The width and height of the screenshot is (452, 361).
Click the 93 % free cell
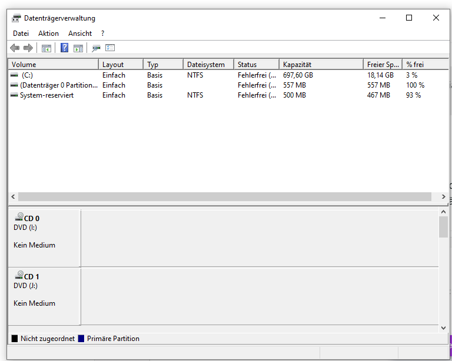click(413, 95)
